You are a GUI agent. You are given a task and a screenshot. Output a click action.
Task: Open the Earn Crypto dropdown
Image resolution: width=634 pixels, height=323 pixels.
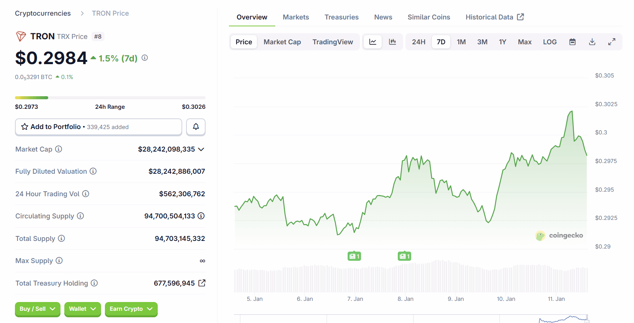coord(131,309)
